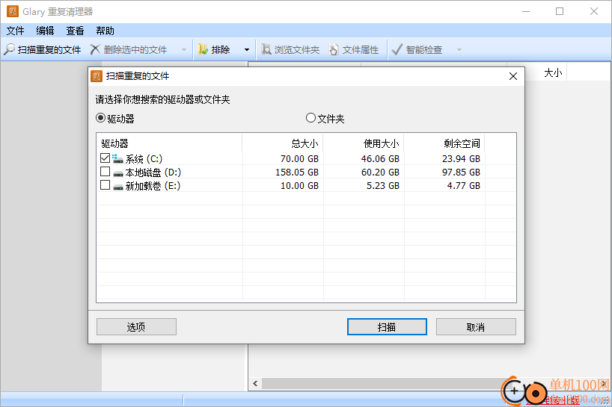Click the dialog's orange icon beside 扫描重复的文件
Image resolution: width=612 pixels, height=407 pixels.
(x=97, y=76)
